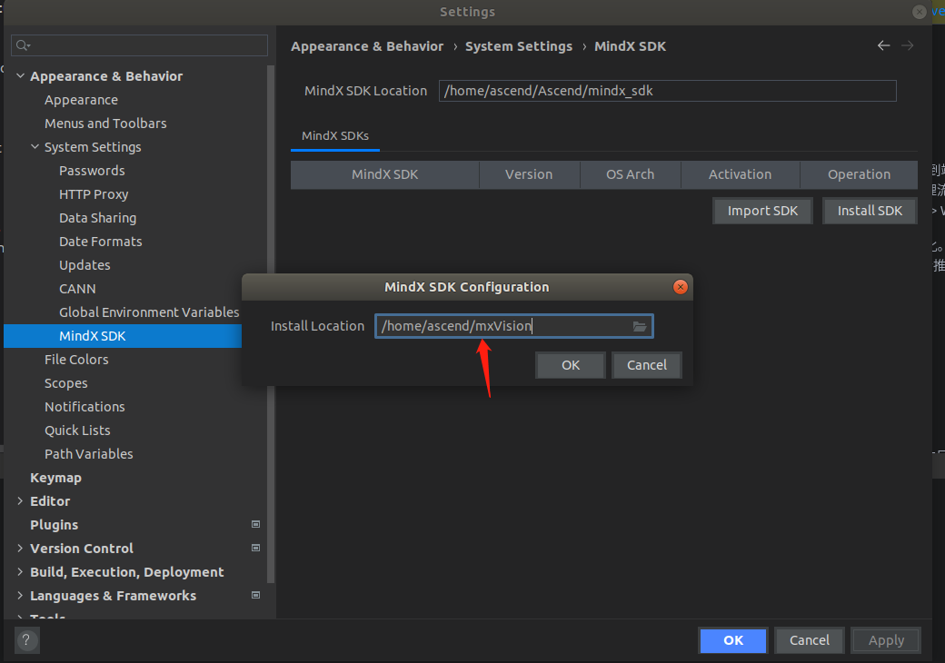Open Data Sharing settings

click(97, 218)
